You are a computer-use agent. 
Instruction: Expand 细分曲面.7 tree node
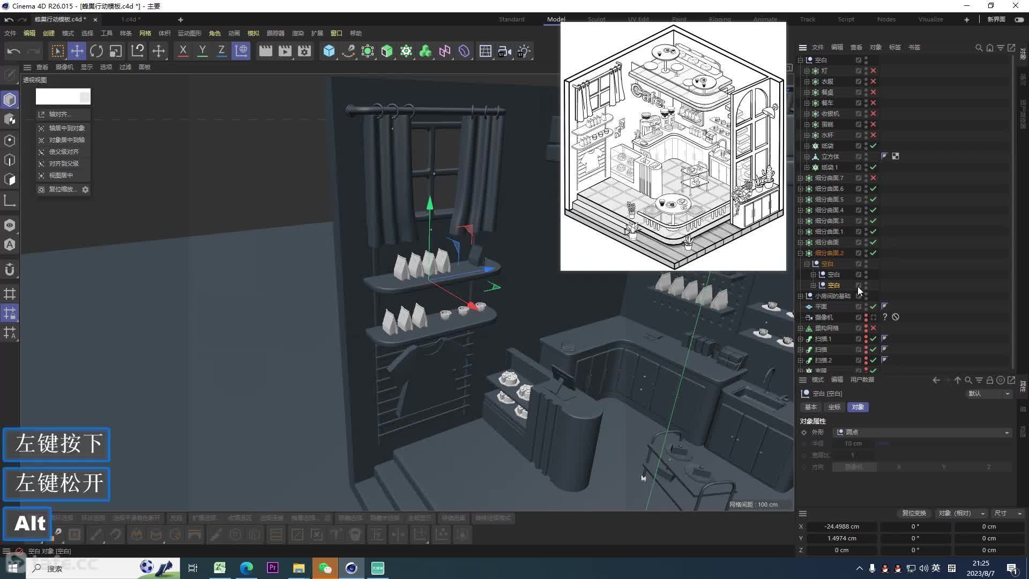point(801,178)
